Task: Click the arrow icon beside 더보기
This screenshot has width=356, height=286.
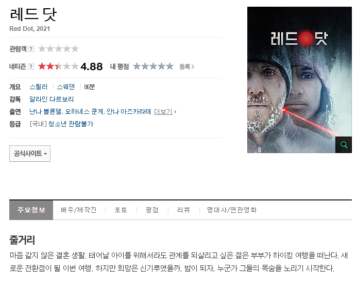Action: [175, 112]
